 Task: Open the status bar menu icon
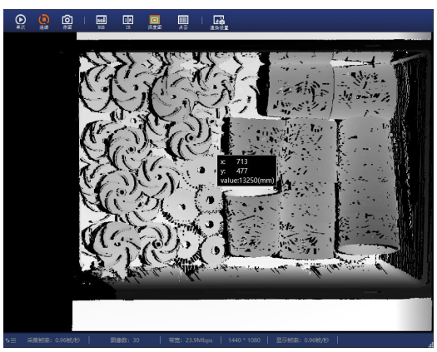11,340
